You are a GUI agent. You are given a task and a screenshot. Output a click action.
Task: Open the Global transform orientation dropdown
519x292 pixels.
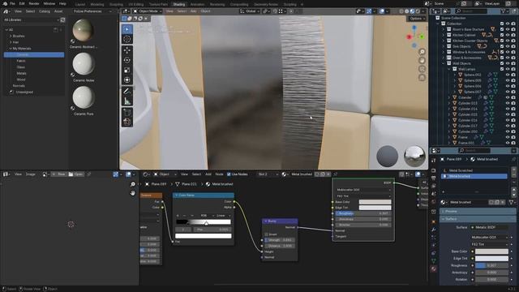coord(250,11)
